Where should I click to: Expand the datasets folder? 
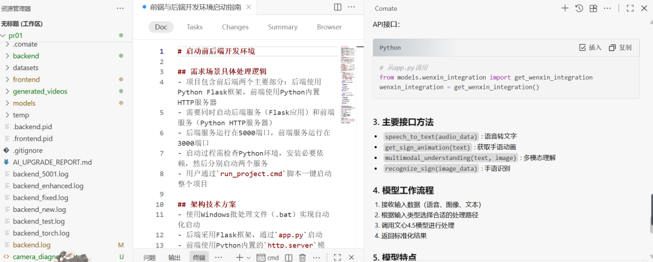[67, 68]
